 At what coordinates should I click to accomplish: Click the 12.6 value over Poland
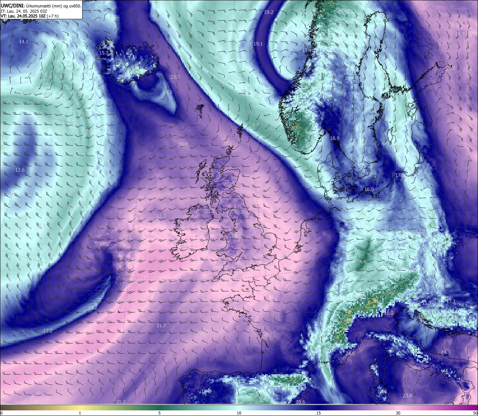420,232
